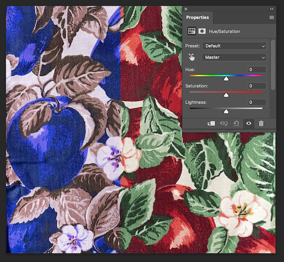Click the Hue value field
Screen dimensions: 284x262
(x=257, y=69)
